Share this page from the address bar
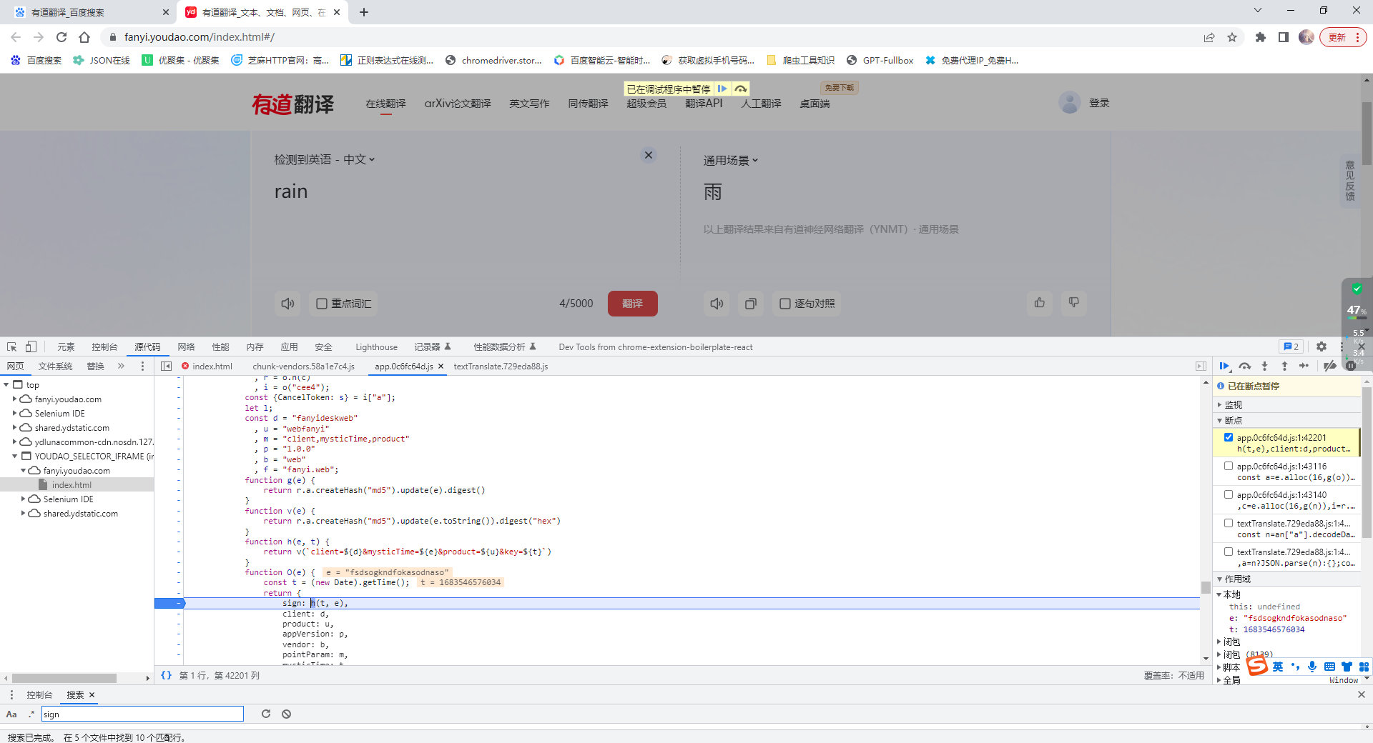 tap(1209, 37)
